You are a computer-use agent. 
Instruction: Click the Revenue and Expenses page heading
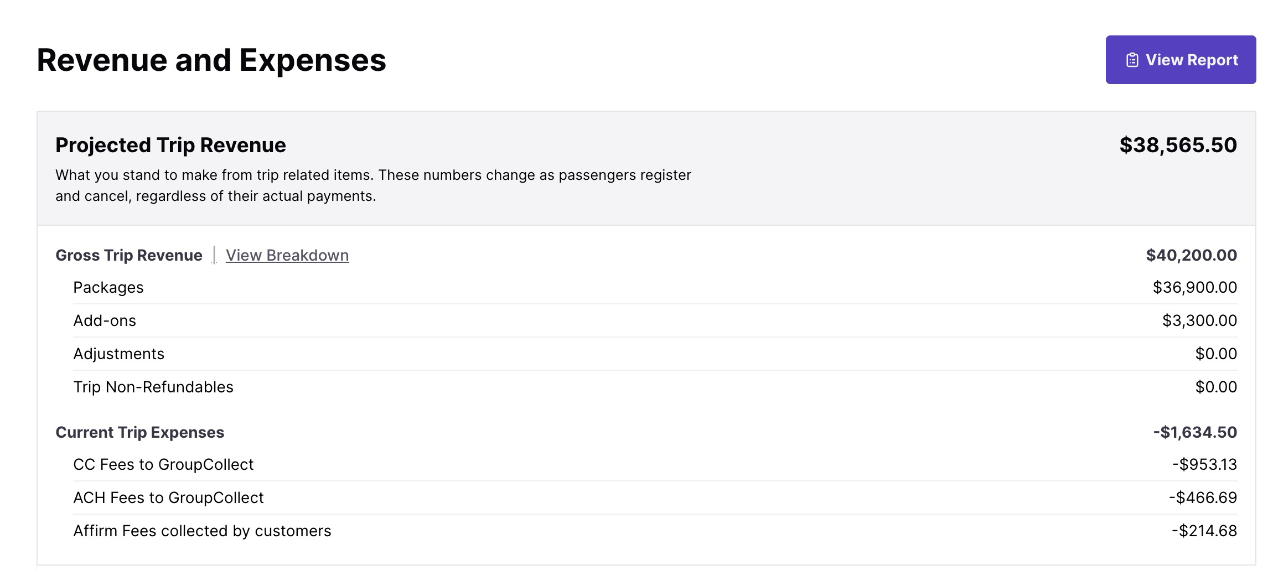click(x=211, y=60)
